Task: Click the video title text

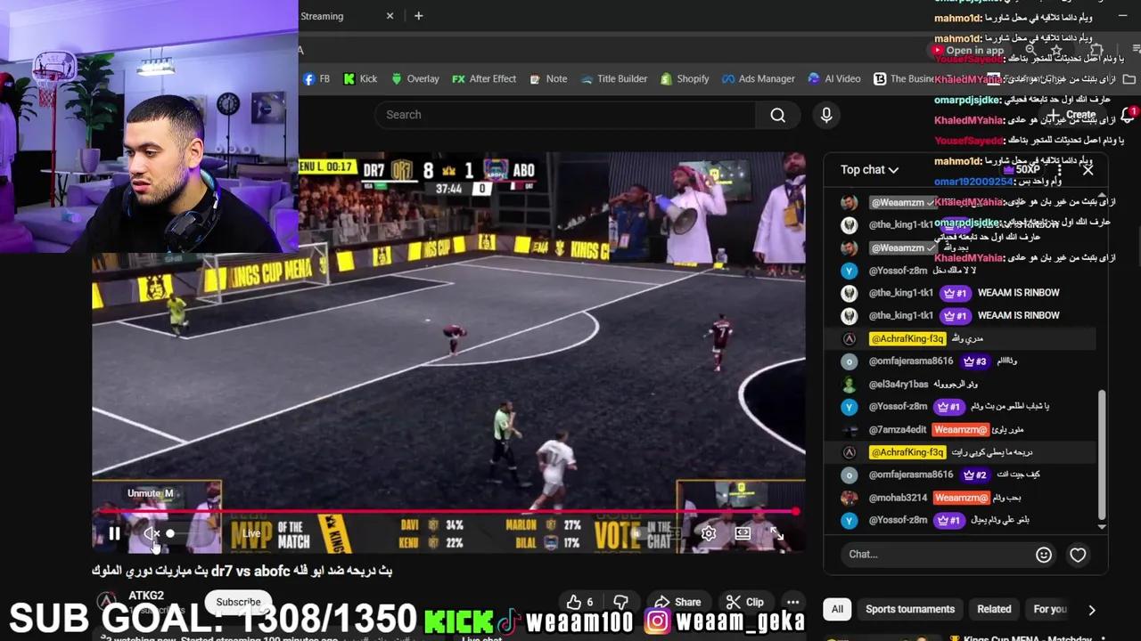Action: coord(242,571)
